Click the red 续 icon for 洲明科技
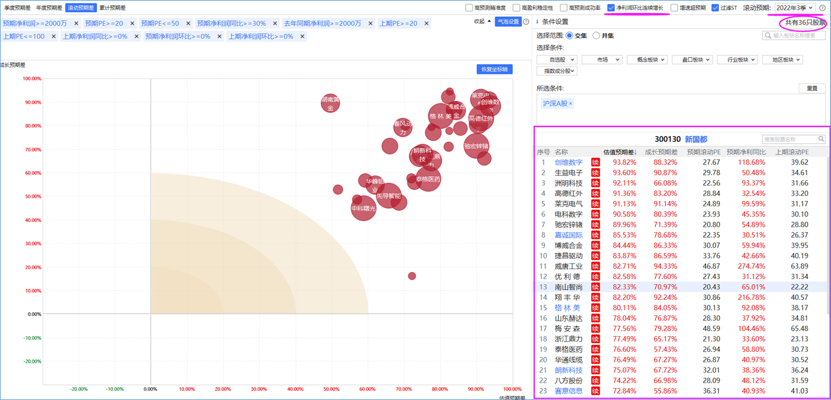The image size is (831, 400). click(x=595, y=183)
